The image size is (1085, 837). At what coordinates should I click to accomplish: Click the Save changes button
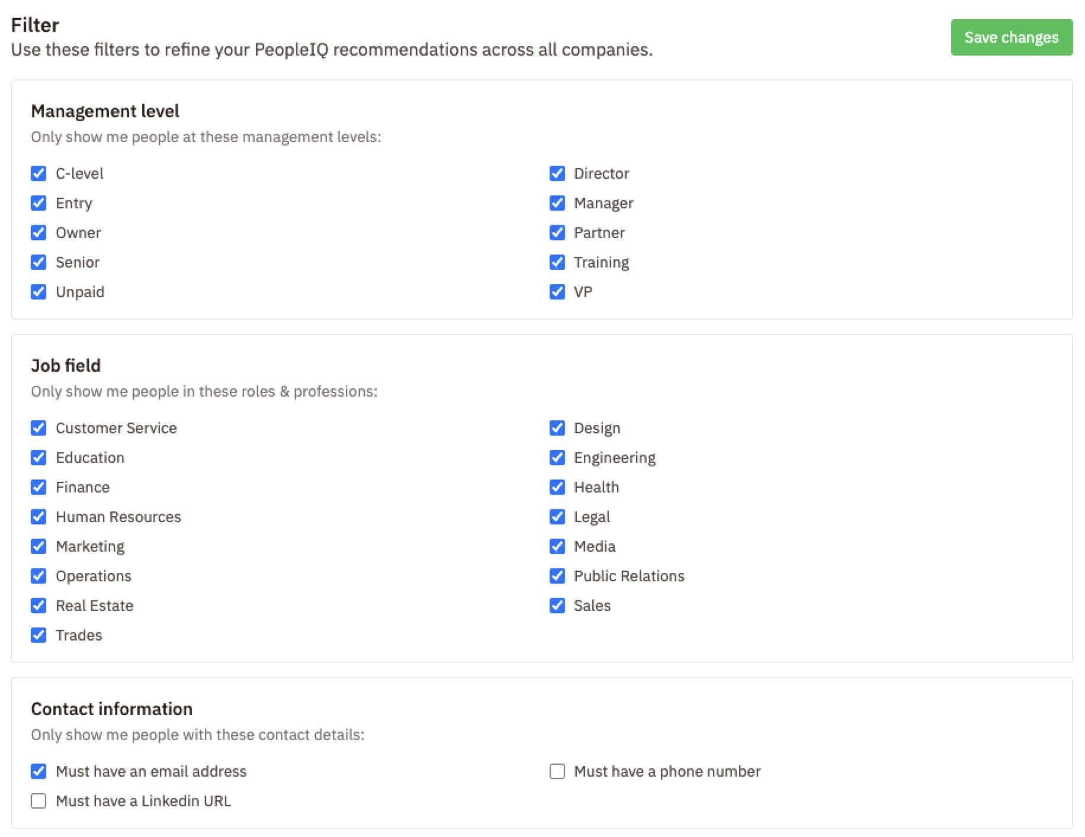coord(1011,37)
